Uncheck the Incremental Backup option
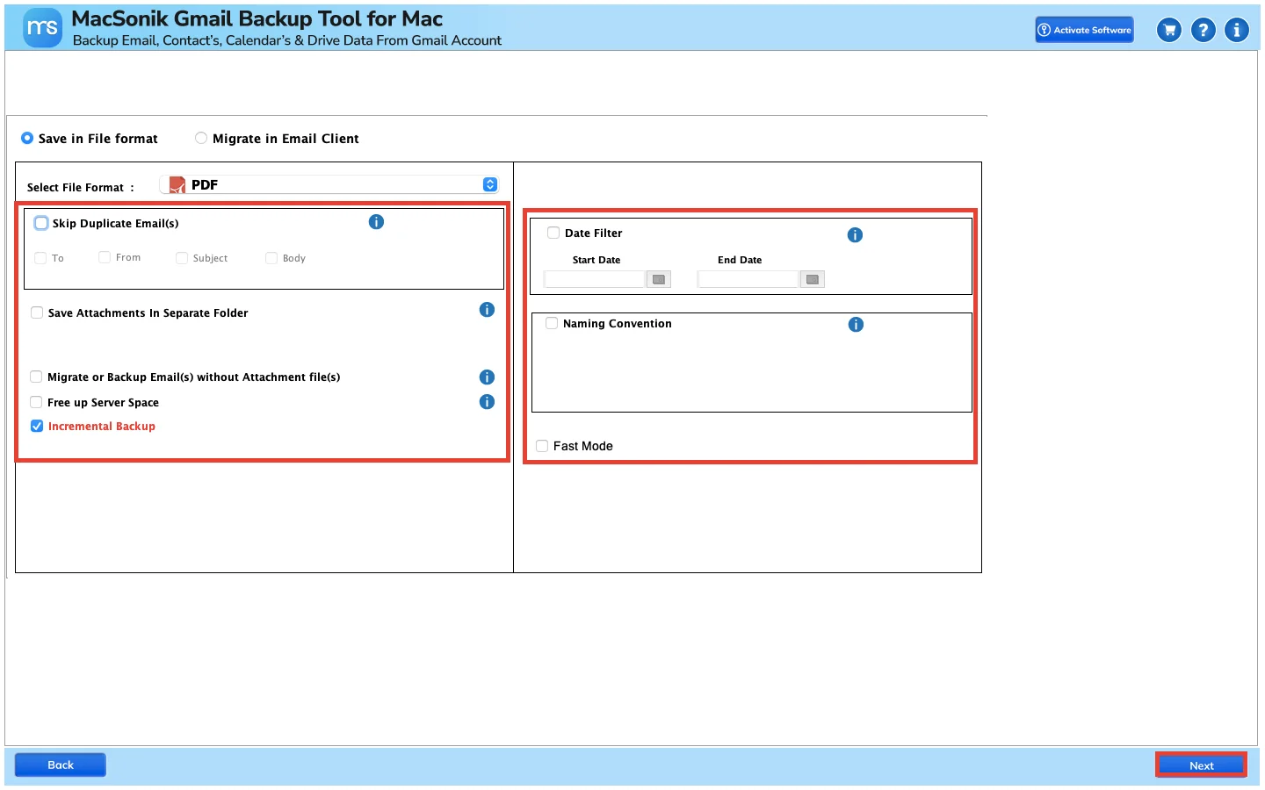 37,426
